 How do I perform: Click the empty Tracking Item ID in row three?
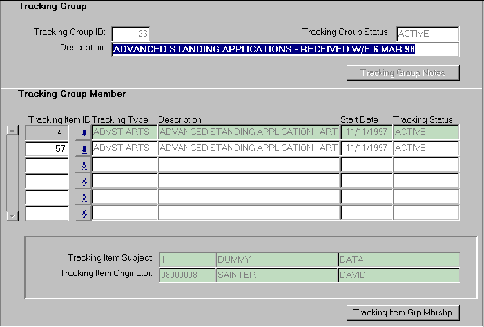[47, 164]
